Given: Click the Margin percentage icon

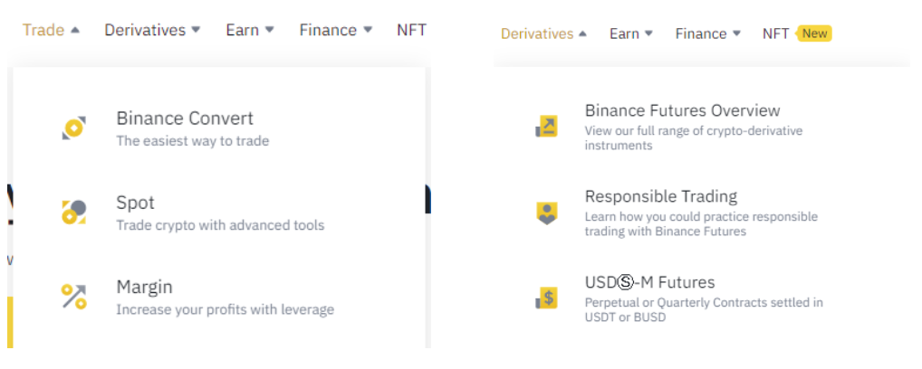Looking at the screenshot, I should click(73, 296).
